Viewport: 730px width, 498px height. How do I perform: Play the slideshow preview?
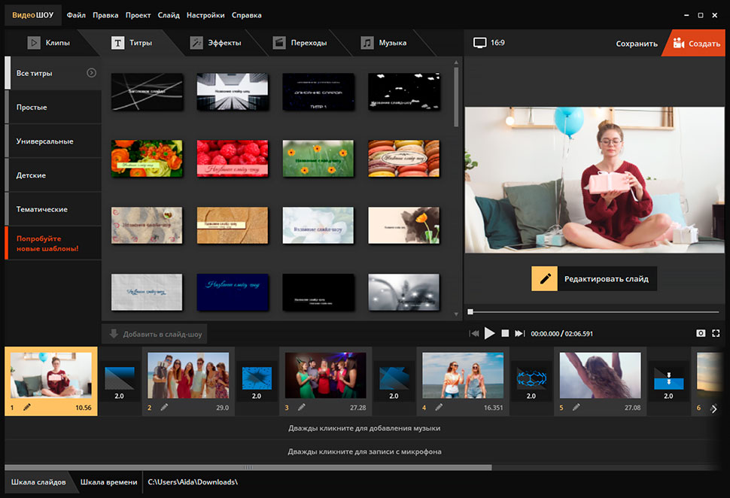[489, 333]
